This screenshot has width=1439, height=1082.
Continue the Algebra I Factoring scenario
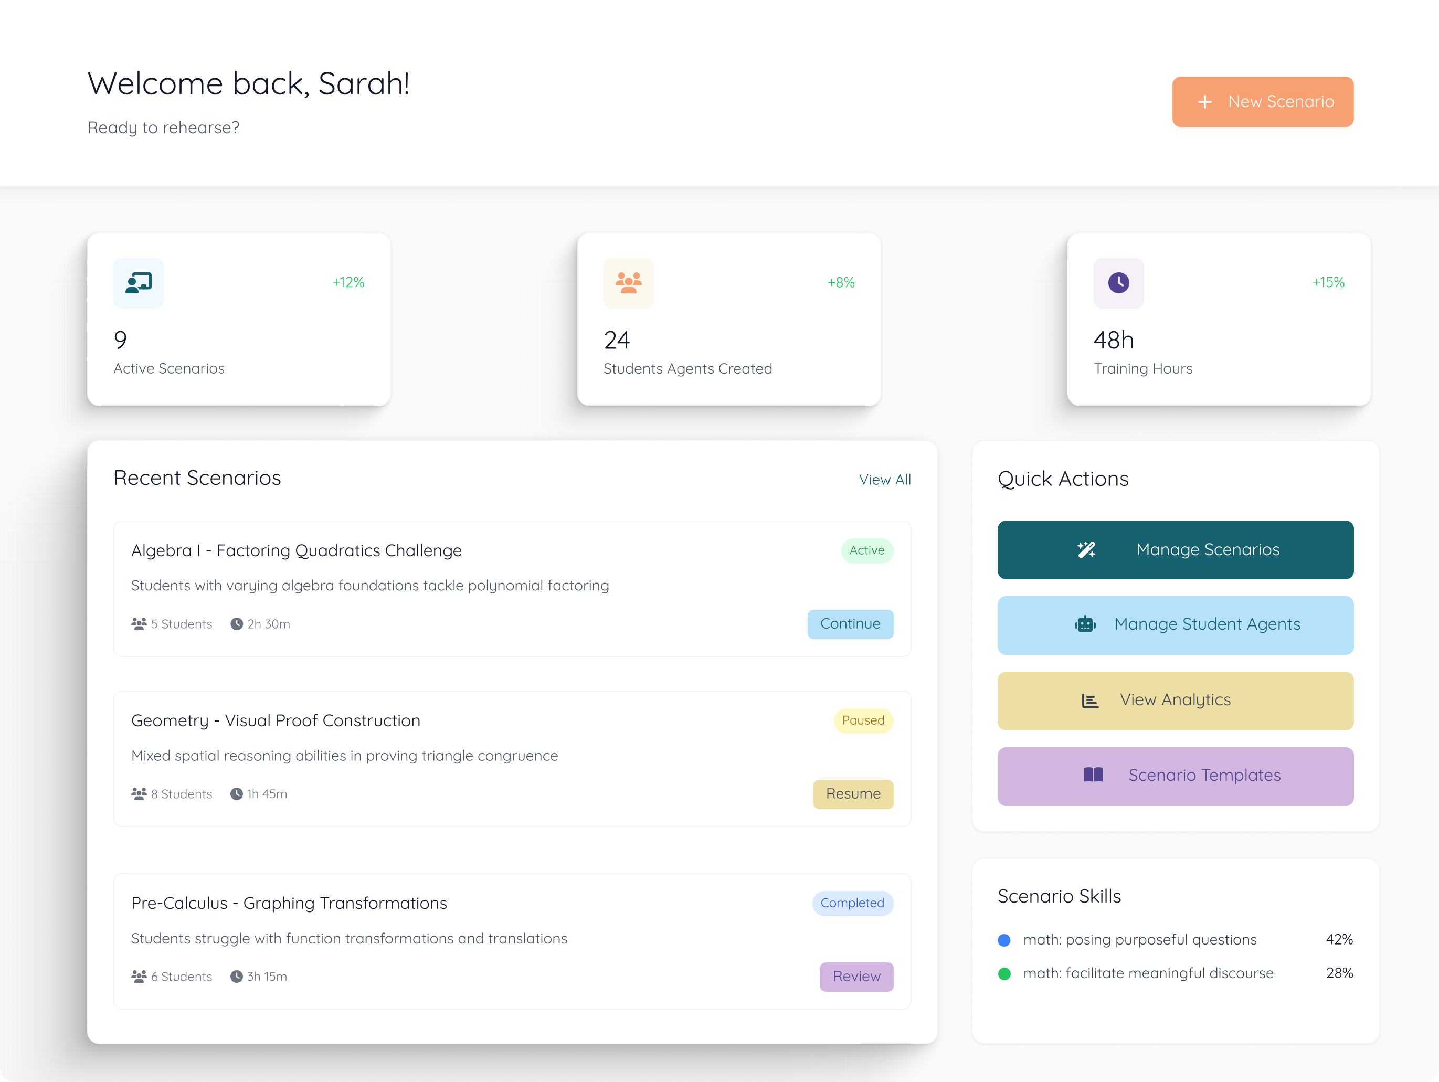click(850, 624)
